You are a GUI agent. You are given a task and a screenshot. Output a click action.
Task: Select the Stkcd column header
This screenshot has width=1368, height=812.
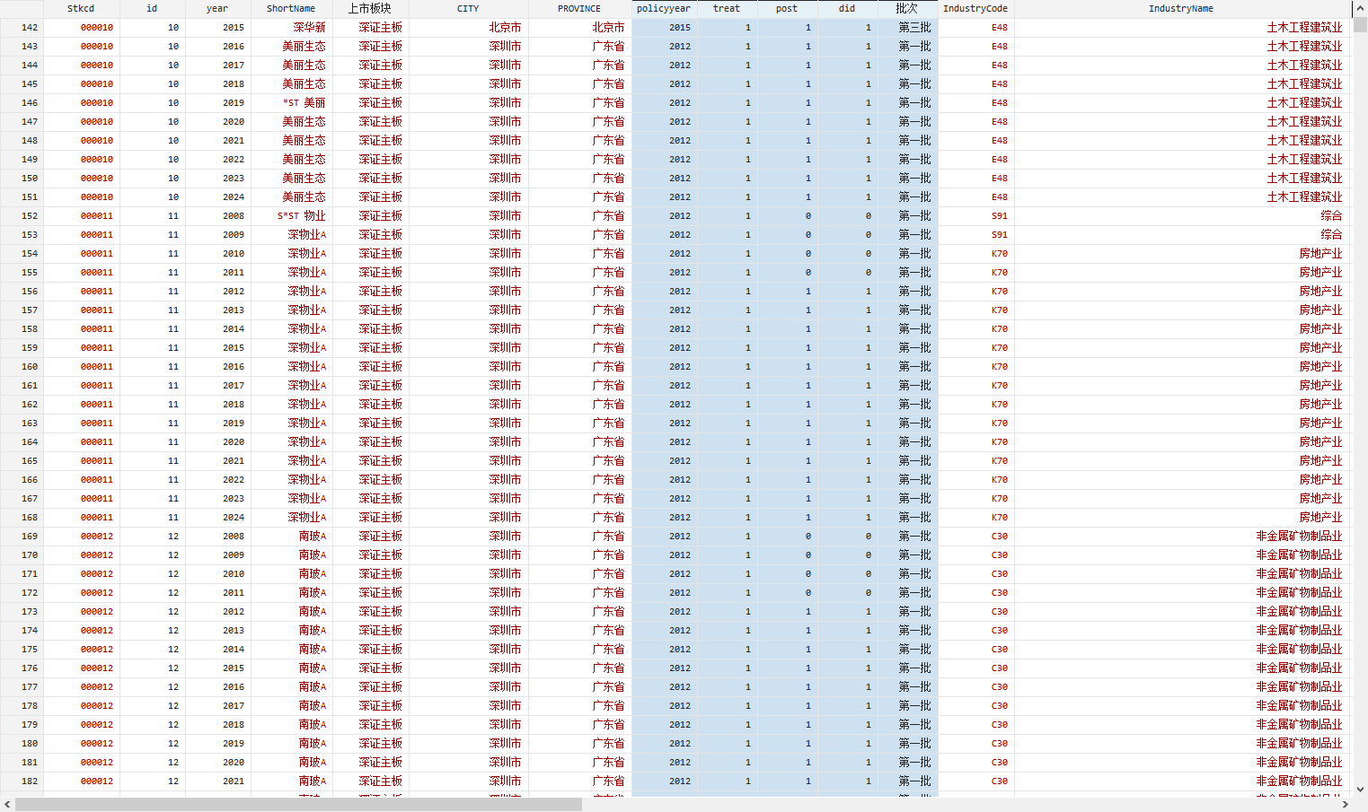pos(81,9)
